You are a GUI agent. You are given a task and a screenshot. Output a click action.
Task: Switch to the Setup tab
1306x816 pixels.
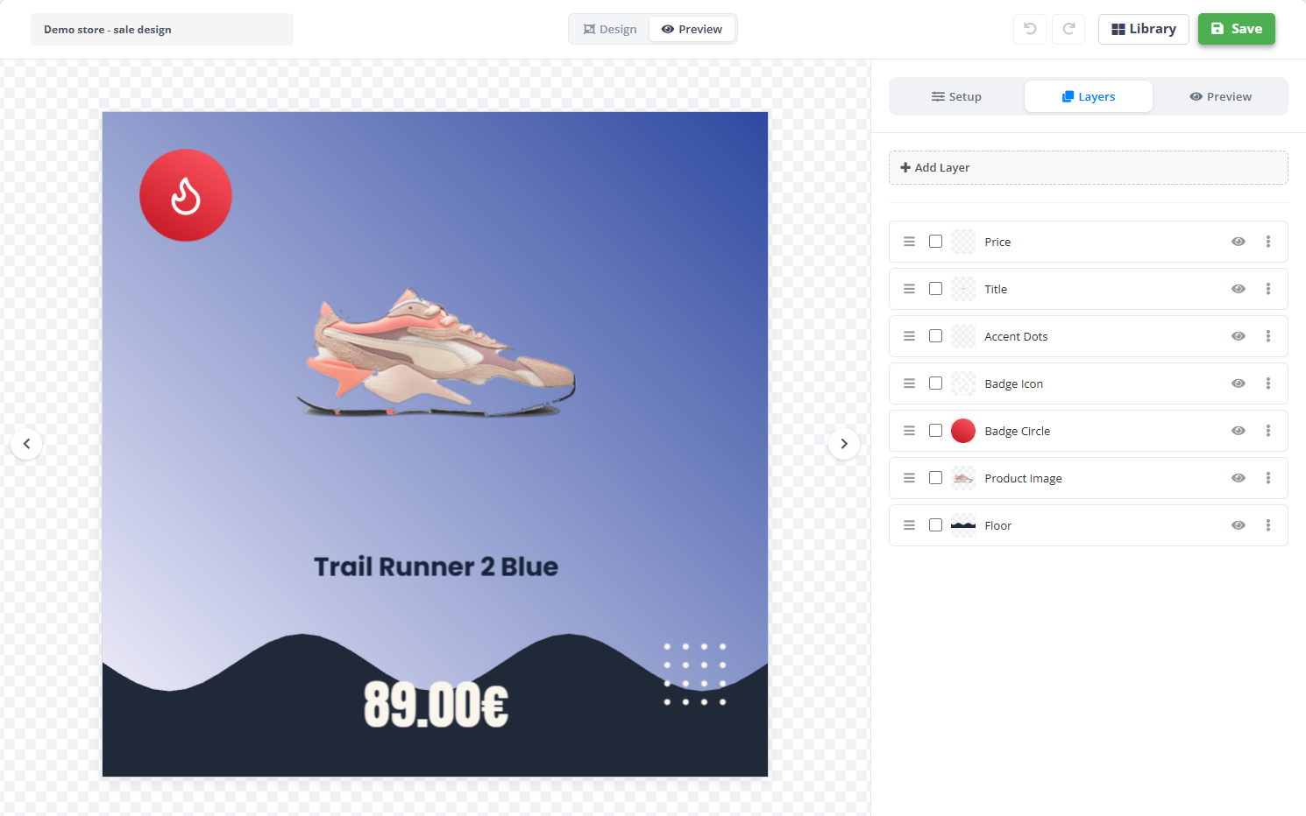coord(956,96)
